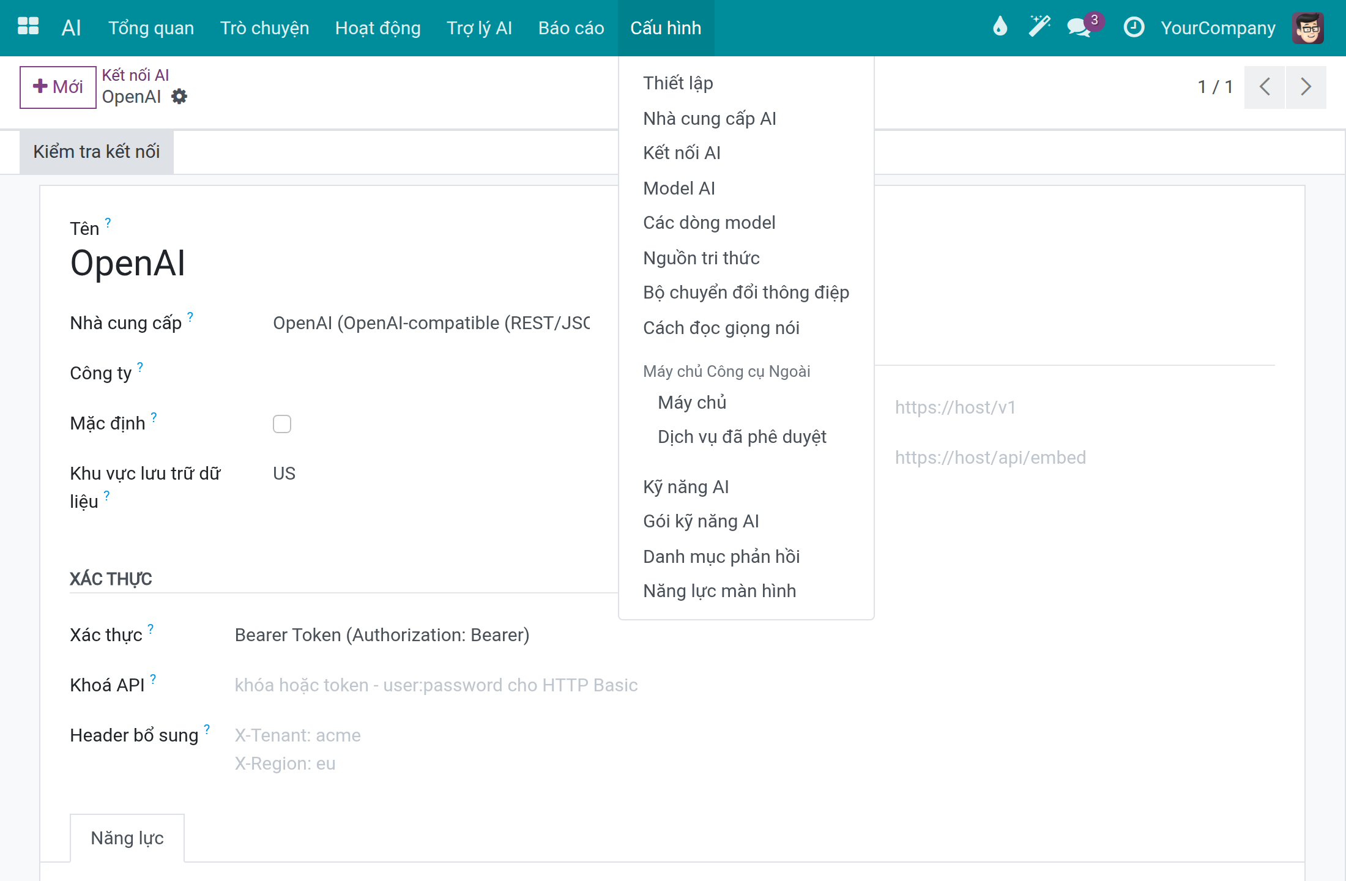
Task: Open the activities clock icon
Action: tap(1134, 28)
